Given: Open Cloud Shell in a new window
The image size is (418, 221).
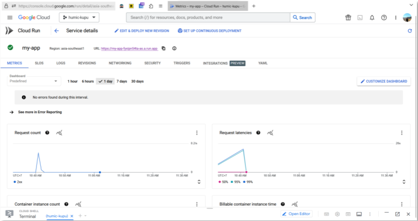Looking at the screenshot, I should 397,214.
